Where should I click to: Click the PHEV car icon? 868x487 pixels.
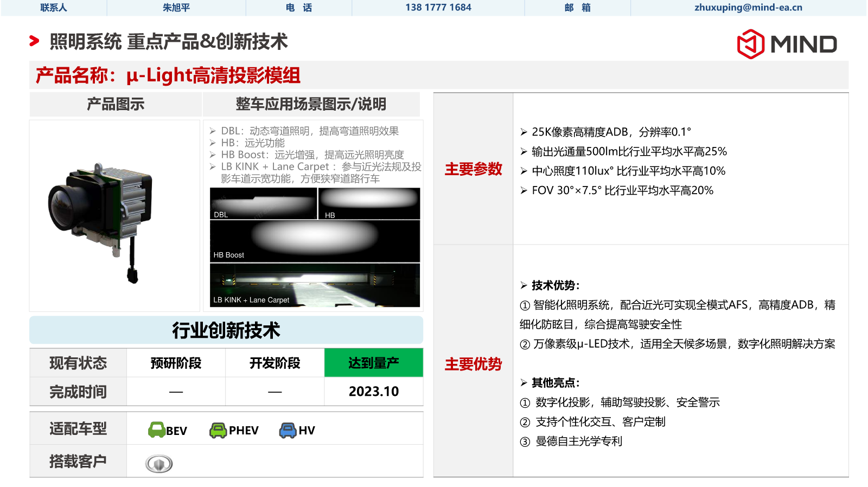[x=218, y=430]
